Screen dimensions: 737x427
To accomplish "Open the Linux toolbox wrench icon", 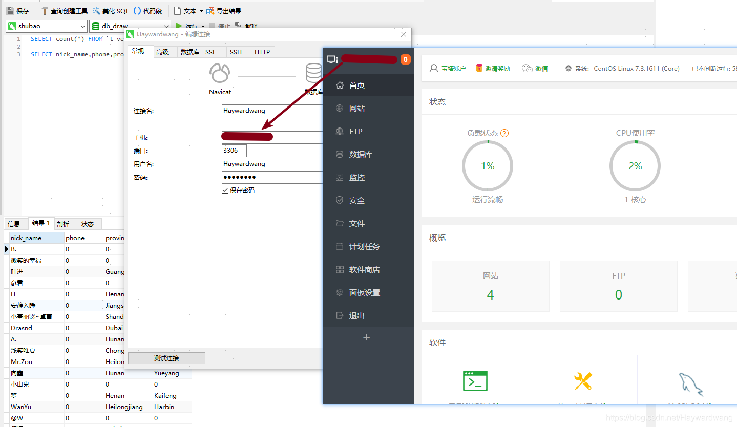I will coord(583,381).
